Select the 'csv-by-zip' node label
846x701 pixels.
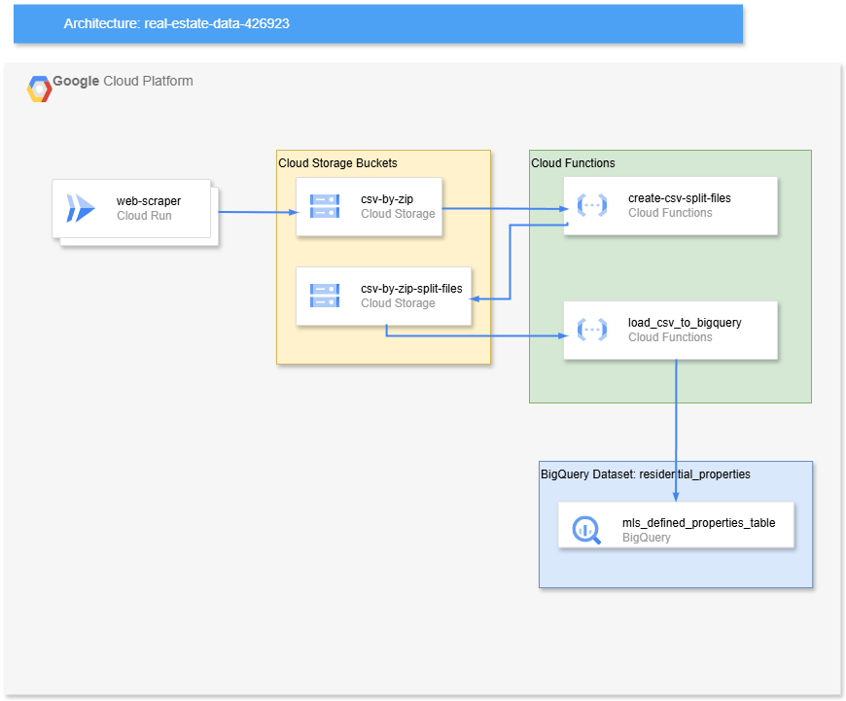(x=387, y=199)
